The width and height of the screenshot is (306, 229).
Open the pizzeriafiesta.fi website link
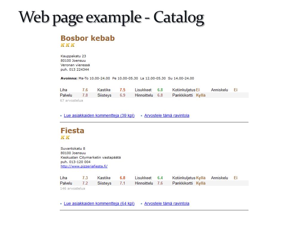(84, 166)
